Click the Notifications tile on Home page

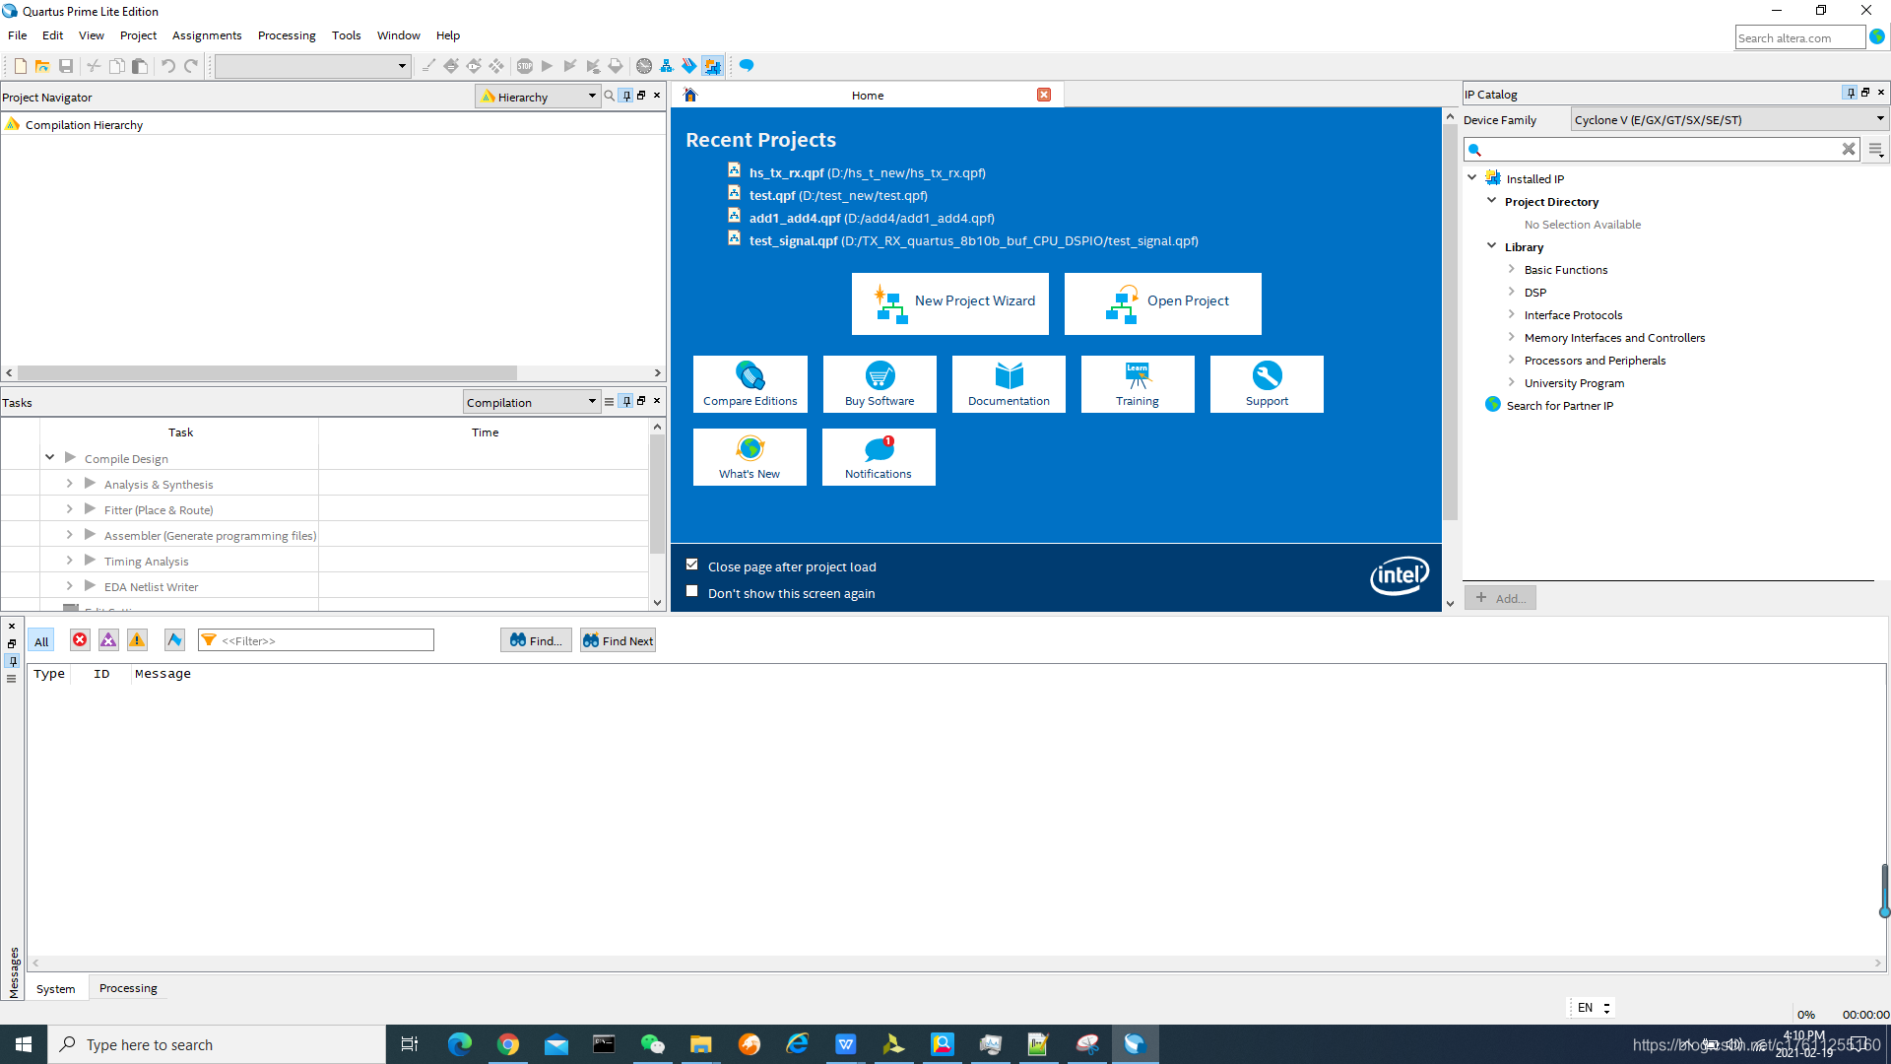tap(879, 457)
